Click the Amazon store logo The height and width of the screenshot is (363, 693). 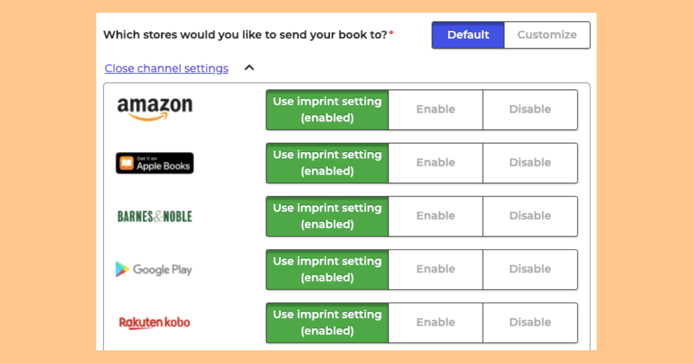click(155, 109)
